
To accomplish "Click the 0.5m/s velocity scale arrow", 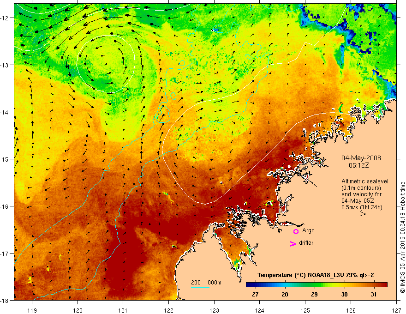I will (357, 214).
